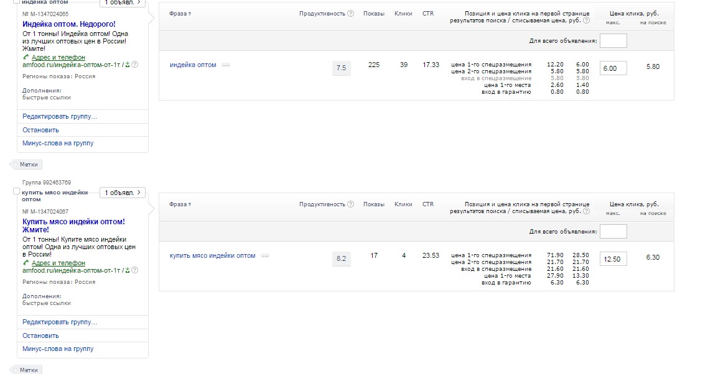
Task: Click the help icon beside Продуктивность in the bottom table
Action: click(350, 204)
